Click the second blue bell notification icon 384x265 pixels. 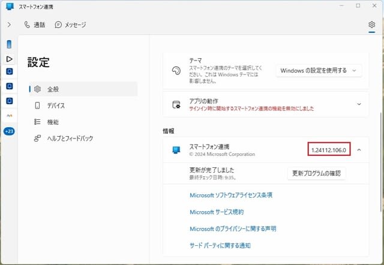pos(10,86)
